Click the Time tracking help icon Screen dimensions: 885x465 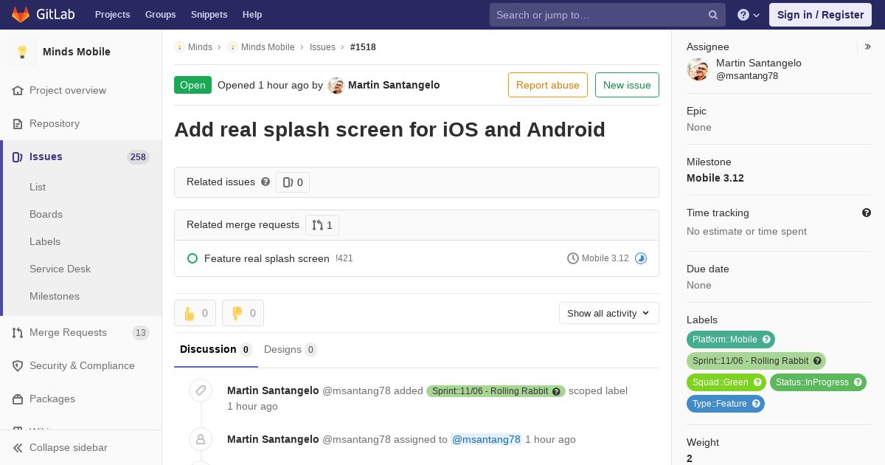pos(867,213)
